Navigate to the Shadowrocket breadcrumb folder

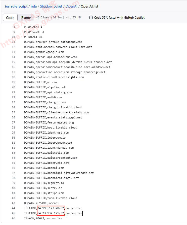(x=51, y=6)
